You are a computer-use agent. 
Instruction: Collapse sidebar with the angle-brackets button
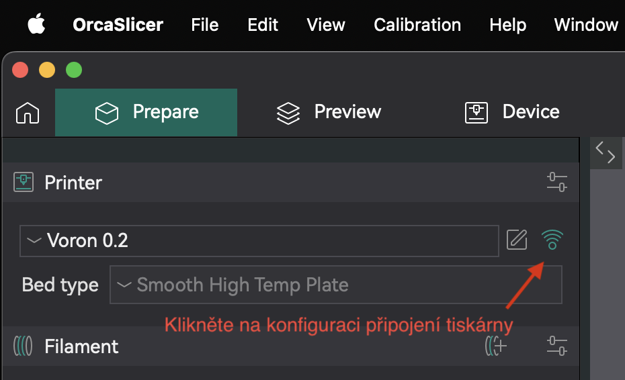click(606, 153)
